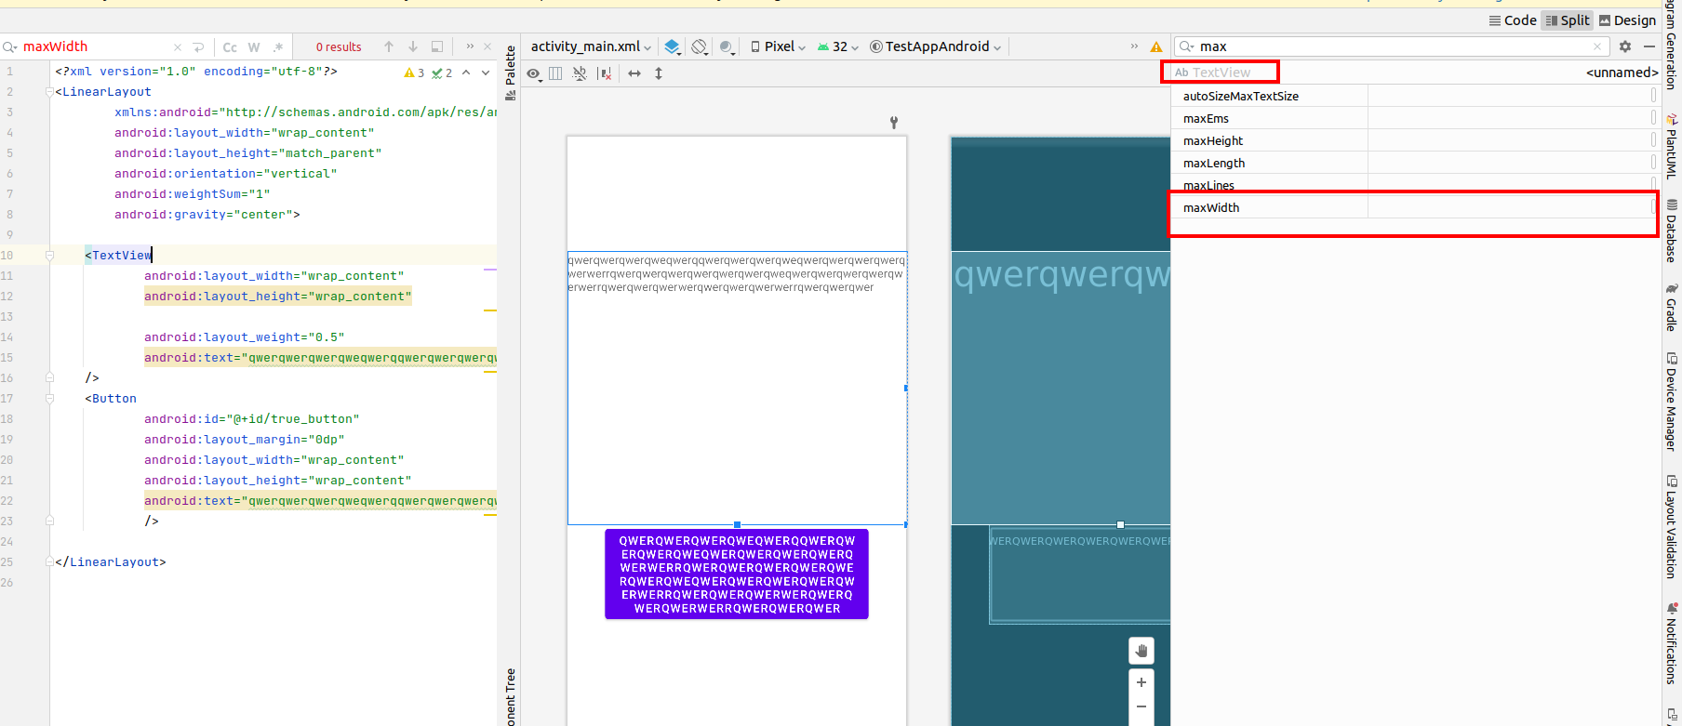Viewport: 1682px width, 726px height.
Task: Select the maxEms attribute row
Action: (x=1414, y=118)
